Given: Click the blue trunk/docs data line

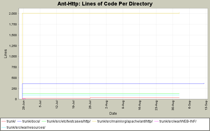Looking at the screenshot, I should [x=113, y=84].
